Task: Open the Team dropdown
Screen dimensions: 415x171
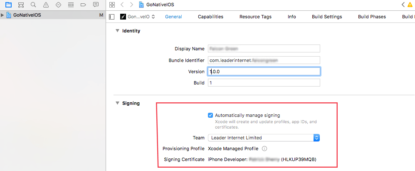Action: 264,138
